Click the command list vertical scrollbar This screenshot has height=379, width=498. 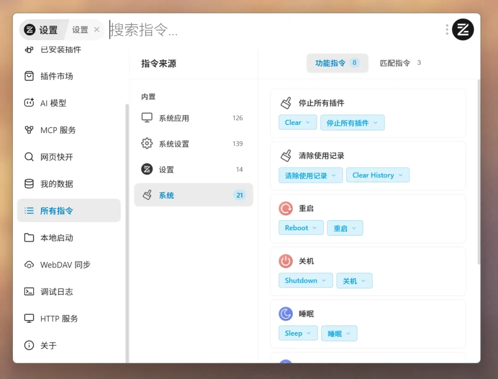tap(479, 172)
